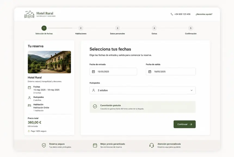Go to step 3 Datos personales
Screen dimensions: 234x157
coord(118,28)
